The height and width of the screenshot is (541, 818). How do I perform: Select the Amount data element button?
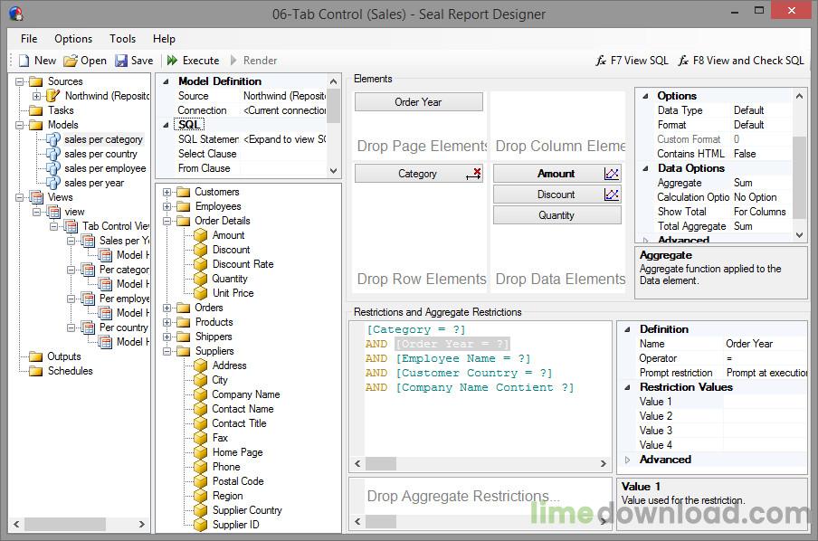pos(556,174)
